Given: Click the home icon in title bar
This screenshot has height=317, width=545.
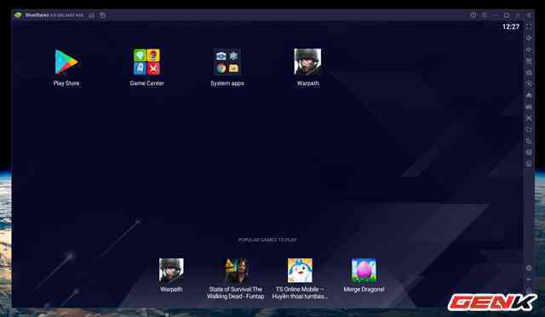Looking at the screenshot, I should (91, 15).
